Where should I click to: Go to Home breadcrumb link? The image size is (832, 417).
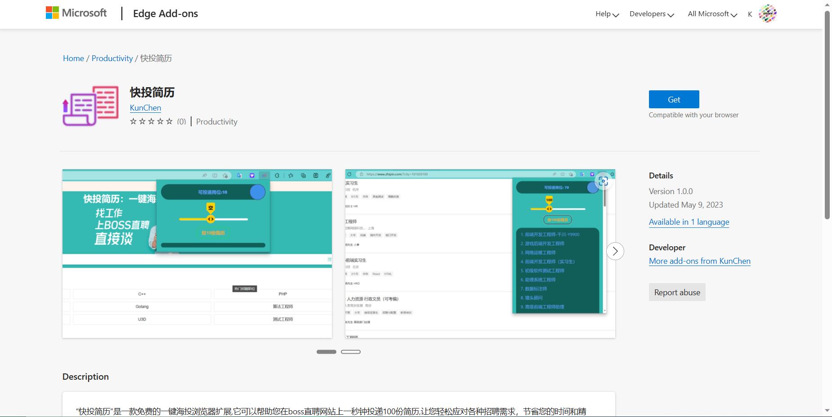pos(73,58)
